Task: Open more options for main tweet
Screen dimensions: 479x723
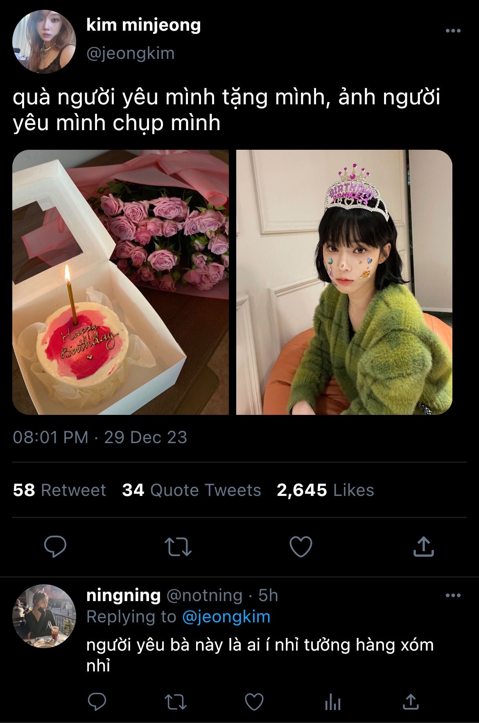Action: coord(453,31)
